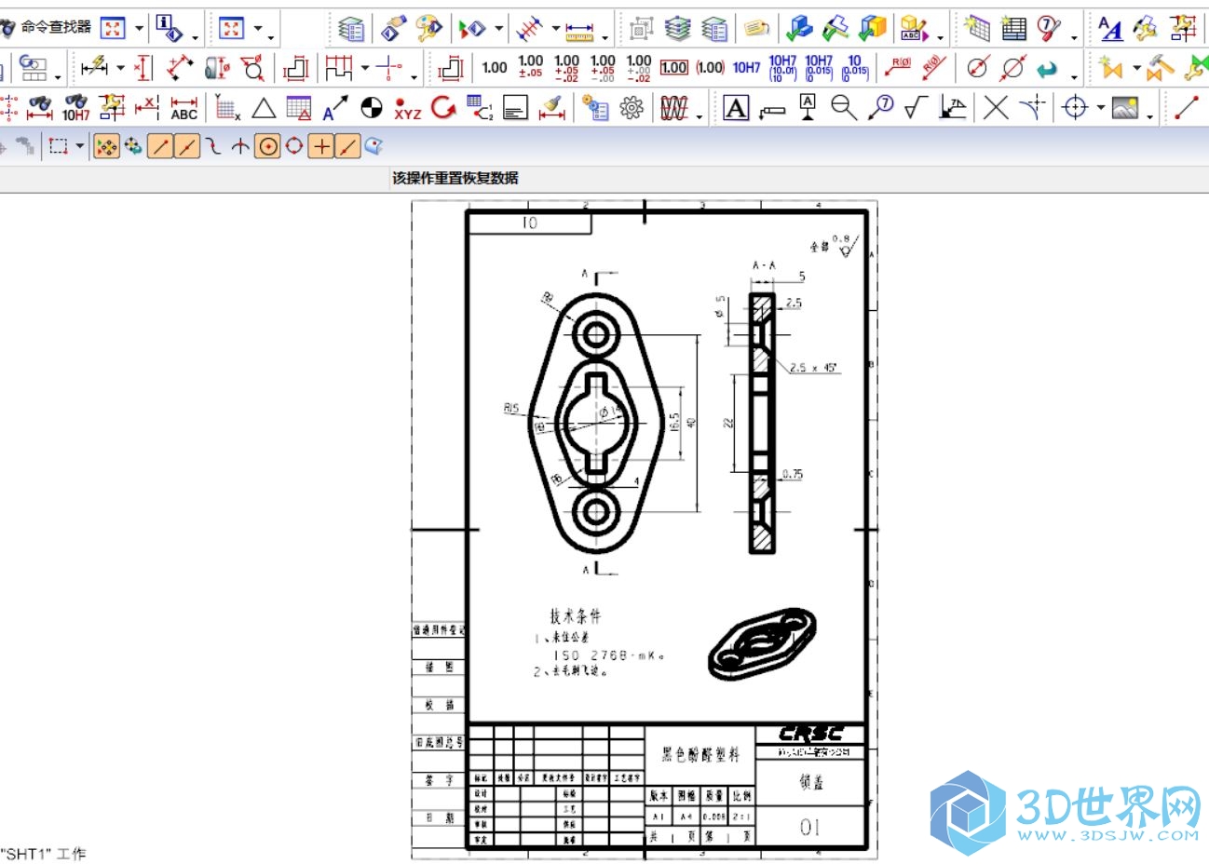Screen dimensions: 1209x864
Task: Select the isometric view of the part
Action: (763, 643)
